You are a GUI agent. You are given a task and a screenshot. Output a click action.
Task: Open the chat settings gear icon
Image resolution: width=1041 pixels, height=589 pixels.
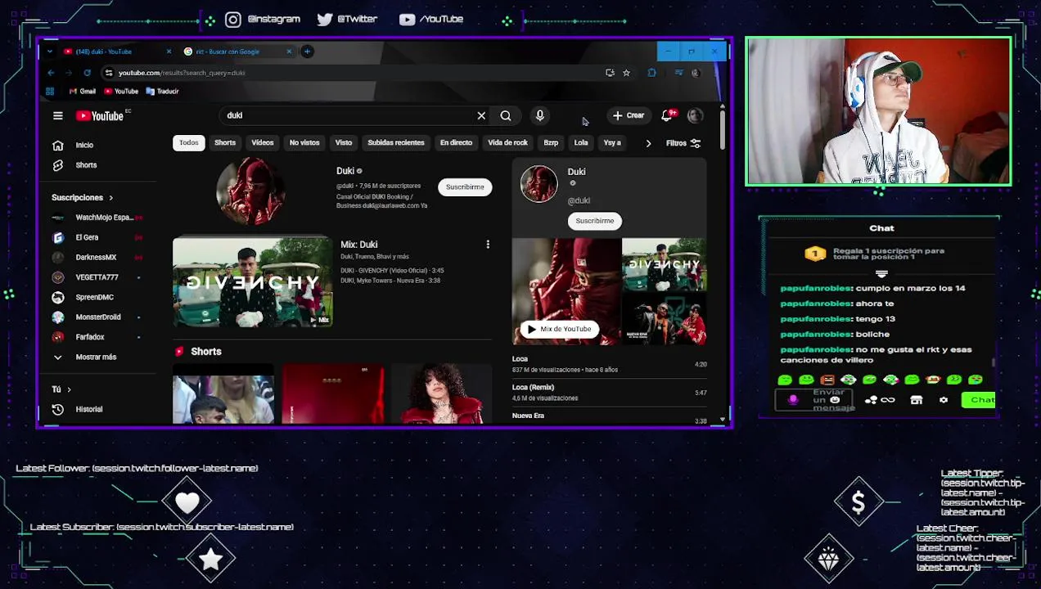pyautogui.click(x=944, y=400)
